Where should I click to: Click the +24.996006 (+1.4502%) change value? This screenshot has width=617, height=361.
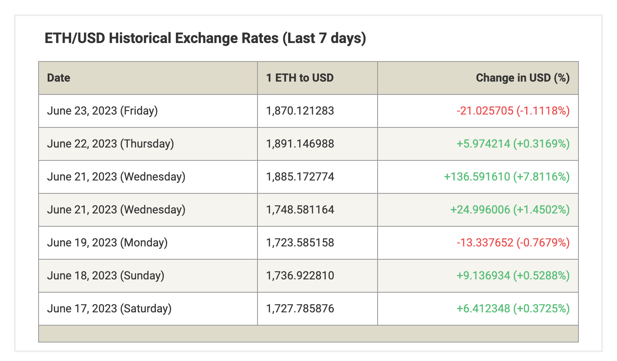pyautogui.click(x=510, y=210)
